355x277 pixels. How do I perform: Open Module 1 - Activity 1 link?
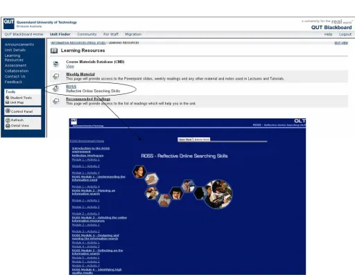coord(86,159)
